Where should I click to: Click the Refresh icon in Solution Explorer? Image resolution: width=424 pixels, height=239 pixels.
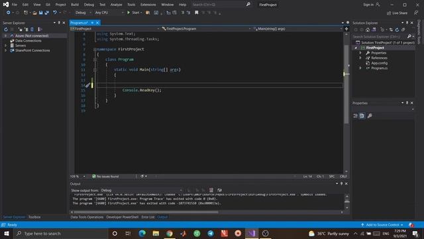pyautogui.click(x=397, y=30)
